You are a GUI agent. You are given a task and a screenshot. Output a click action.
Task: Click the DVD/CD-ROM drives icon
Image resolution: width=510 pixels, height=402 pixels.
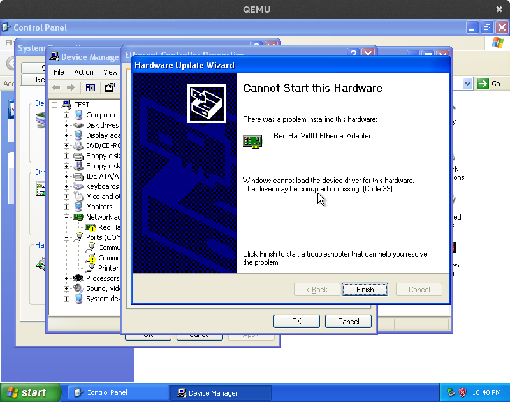coord(79,145)
